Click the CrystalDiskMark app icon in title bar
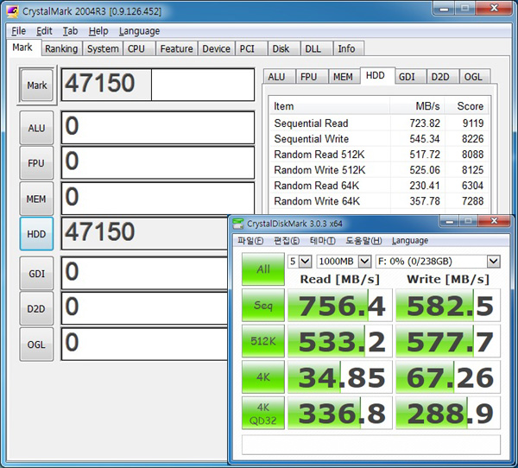The image size is (518, 468). click(238, 224)
